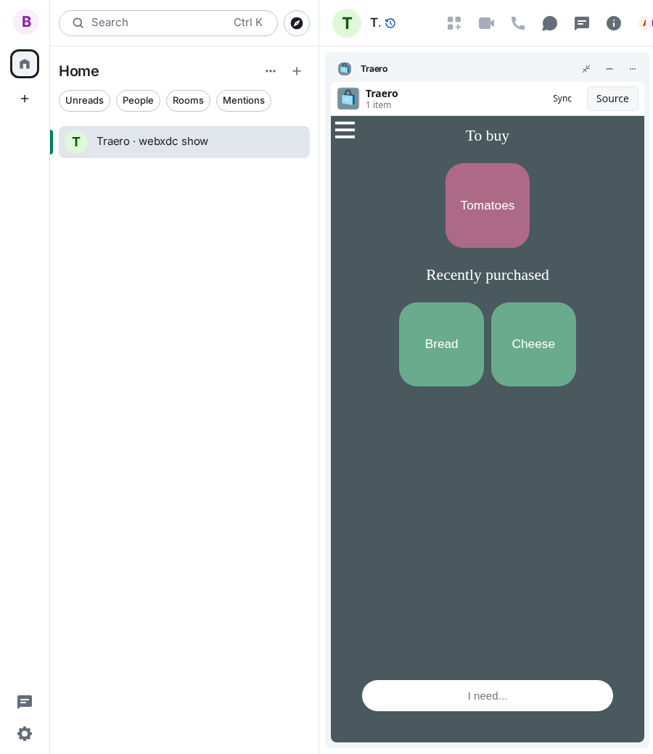This screenshot has height=754, width=653.
Task: Start a voice call
Action: point(518,23)
